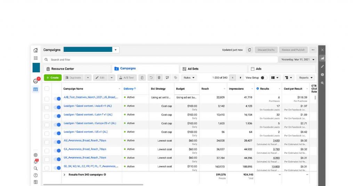Open the settings gear in left sidebar
This screenshot has height=186, width=356.
(35, 155)
